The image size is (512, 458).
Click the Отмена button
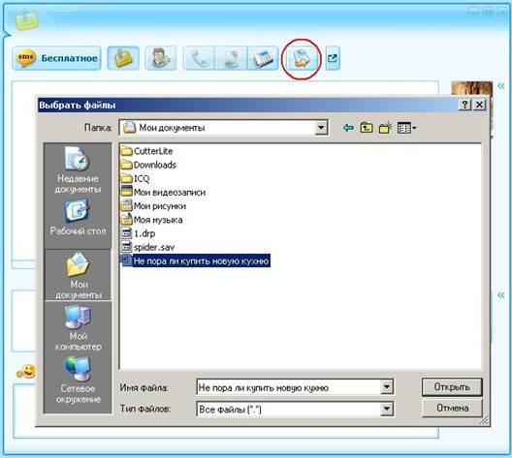[452, 408]
